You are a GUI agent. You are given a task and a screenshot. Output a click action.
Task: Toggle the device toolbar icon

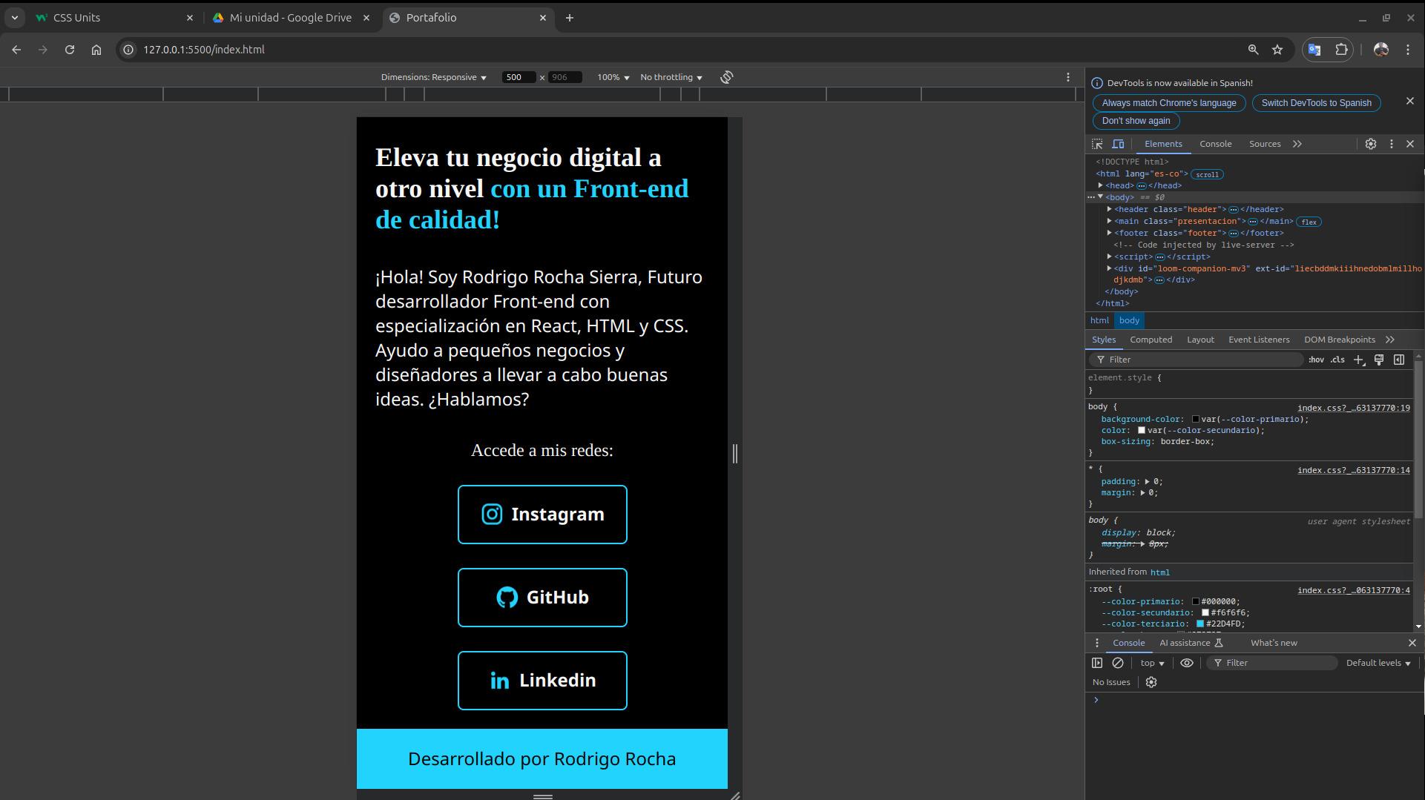point(1118,144)
